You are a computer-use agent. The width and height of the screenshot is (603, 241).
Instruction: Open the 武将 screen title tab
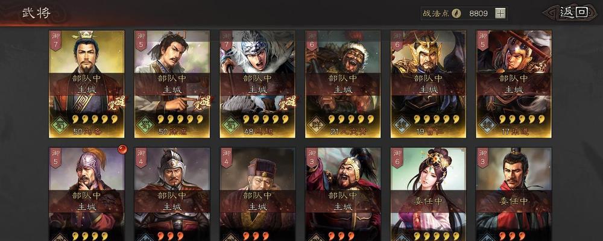36,13
